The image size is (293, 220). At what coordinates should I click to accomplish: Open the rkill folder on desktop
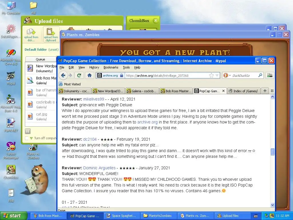[x=33, y=8]
